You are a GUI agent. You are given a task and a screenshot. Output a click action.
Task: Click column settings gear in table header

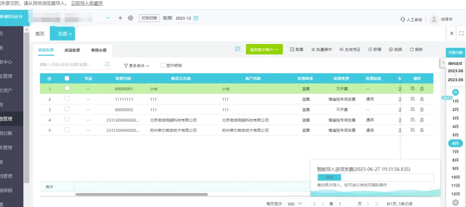coord(50,78)
